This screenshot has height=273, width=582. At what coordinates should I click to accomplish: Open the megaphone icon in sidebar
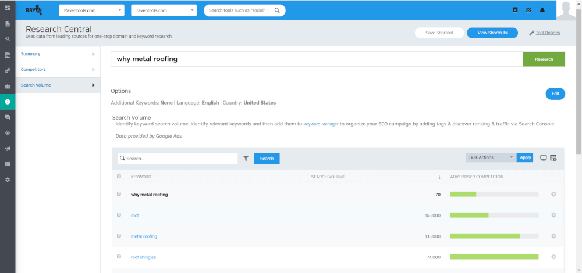click(8, 148)
